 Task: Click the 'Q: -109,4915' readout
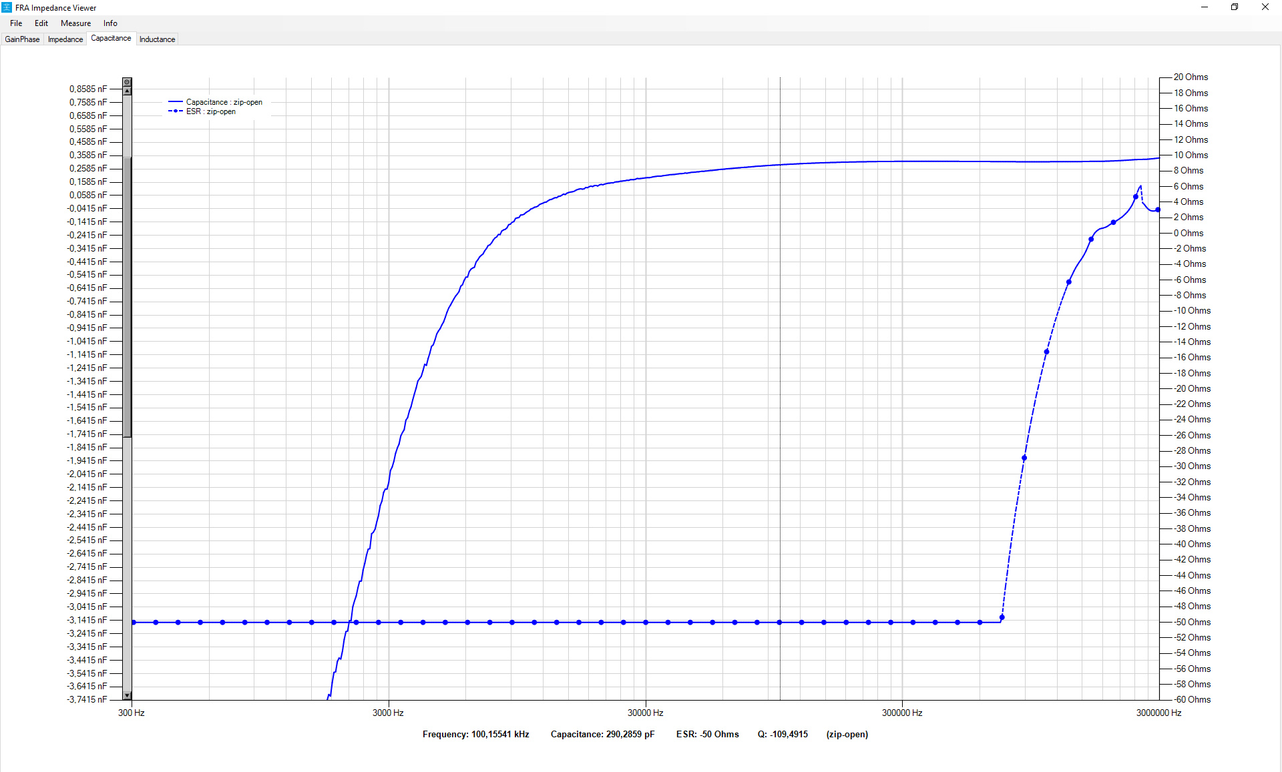coord(783,734)
